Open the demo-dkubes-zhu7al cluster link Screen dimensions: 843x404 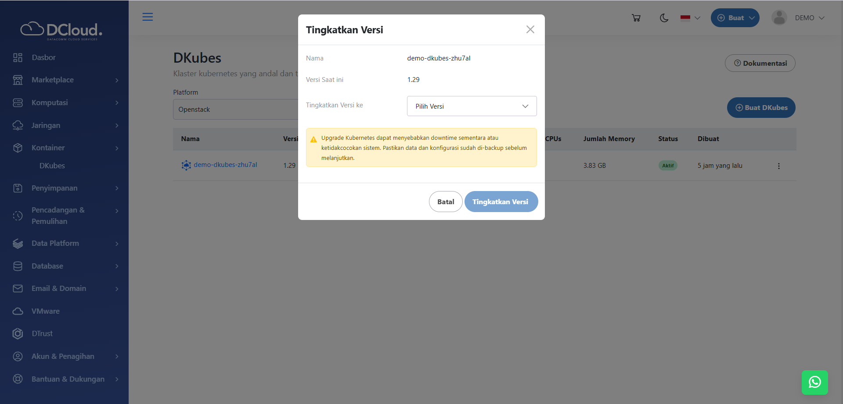click(x=225, y=165)
